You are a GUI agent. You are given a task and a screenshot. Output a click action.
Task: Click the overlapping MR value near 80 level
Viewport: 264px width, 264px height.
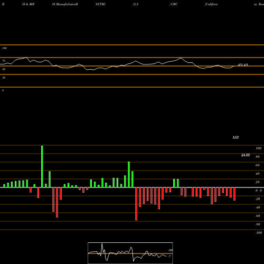point(246,155)
